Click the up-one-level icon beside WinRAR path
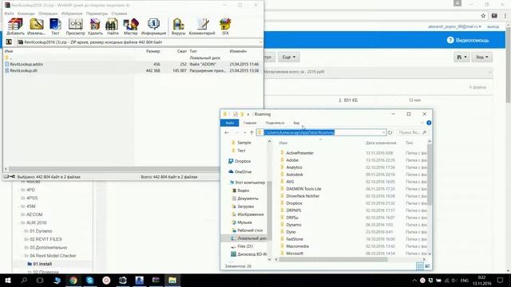The height and width of the screenshot is (287, 511). (9, 42)
